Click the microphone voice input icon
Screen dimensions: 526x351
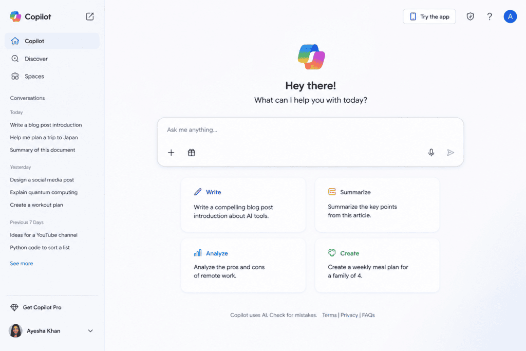pos(431,153)
